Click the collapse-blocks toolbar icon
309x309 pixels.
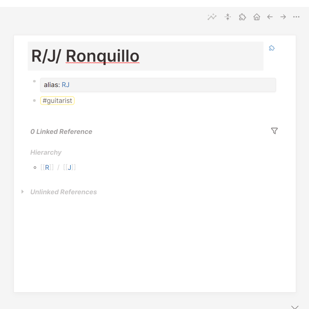[x=228, y=17]
